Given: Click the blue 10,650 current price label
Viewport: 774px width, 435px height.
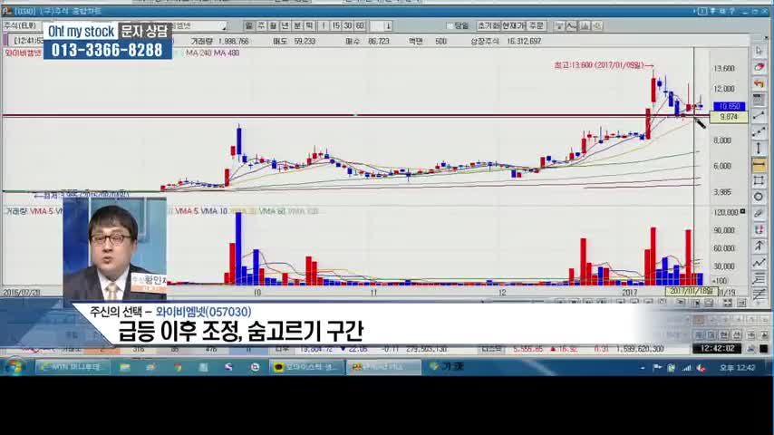Looking at the screenshot, I should click(729, 107).
